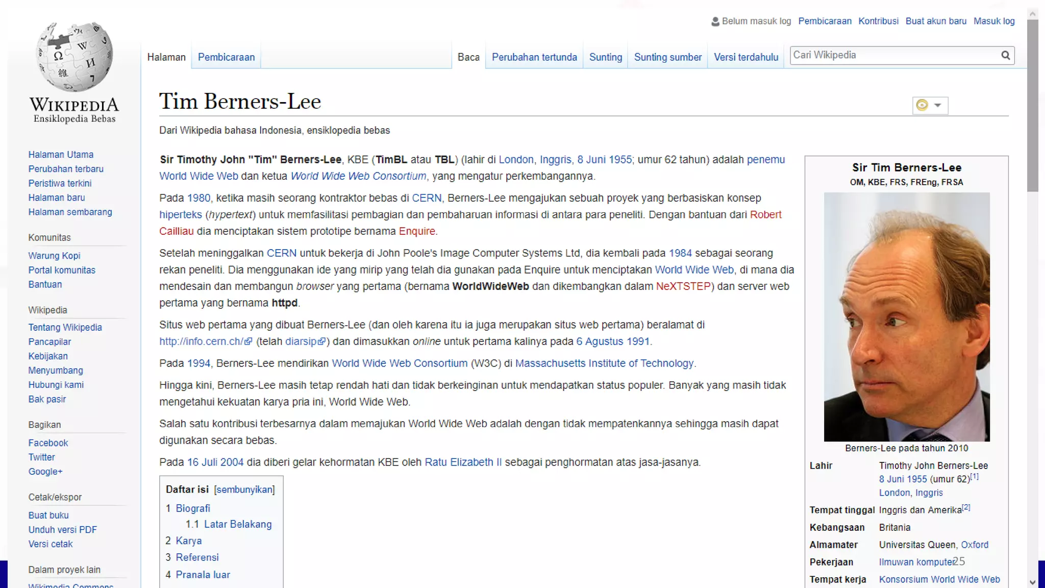1045x588 pixels.
Task: Click the yellow circle ORES indicator icon
Action: point(922,105)
